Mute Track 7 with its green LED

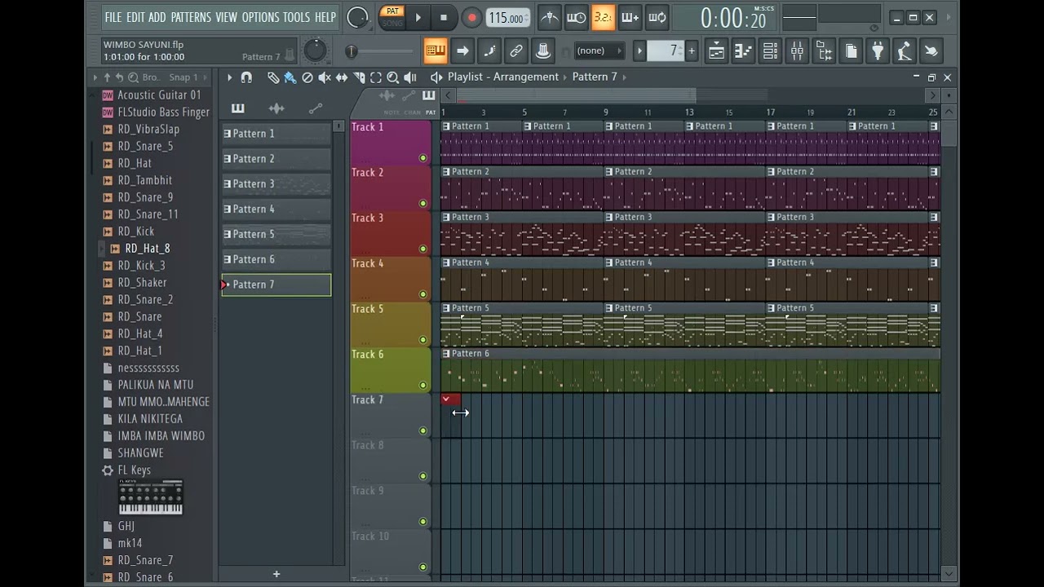422,430
